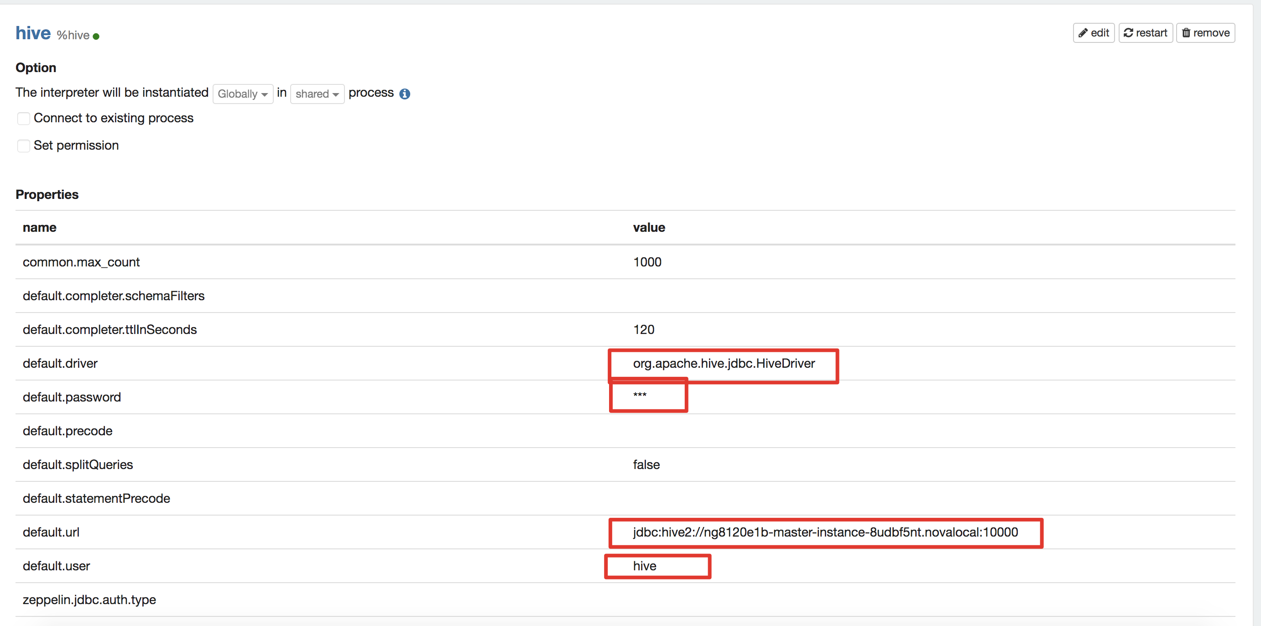Click zeppelin.jdbc.auth.type property name
The width and height of the screenshot is (1261, 626).
[89, 600]
